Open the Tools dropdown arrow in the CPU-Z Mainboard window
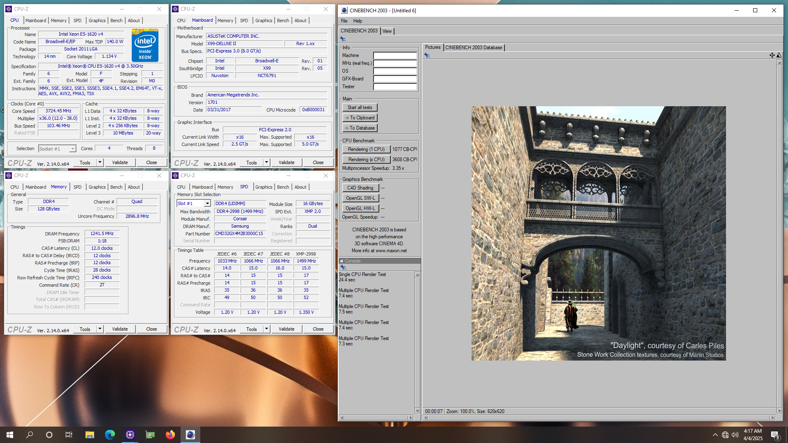Viewport: 788px width, 443px height. click(266, 162)
